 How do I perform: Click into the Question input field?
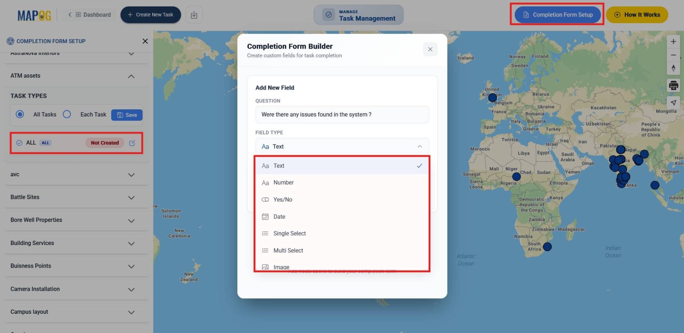pyautogui.click(x=342, y=114)
